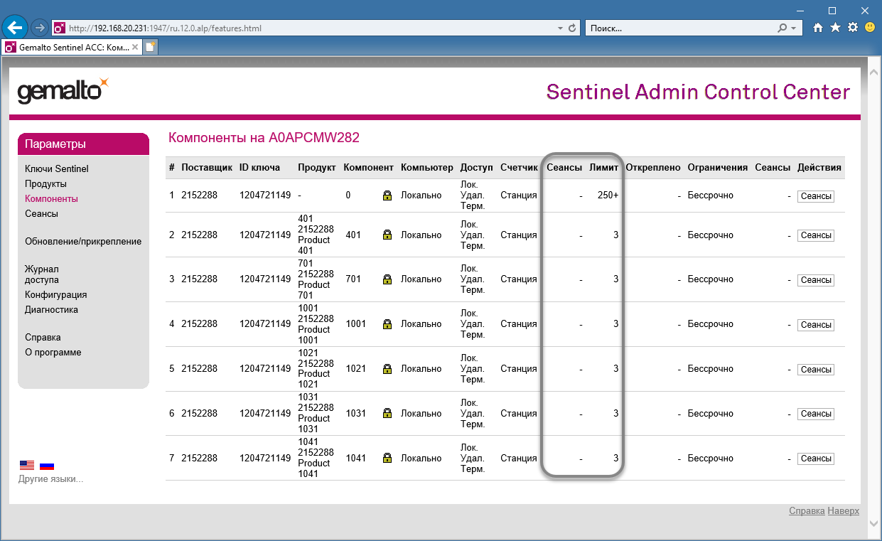Expand the address bar history dropdown
The image size is (882, 541).
pyautogui.click(x=560, y=28)
